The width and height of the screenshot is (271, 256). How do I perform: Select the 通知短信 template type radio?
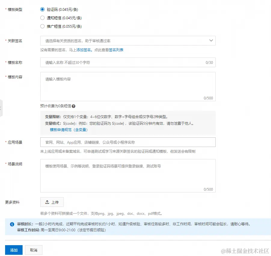click(42, 18)
